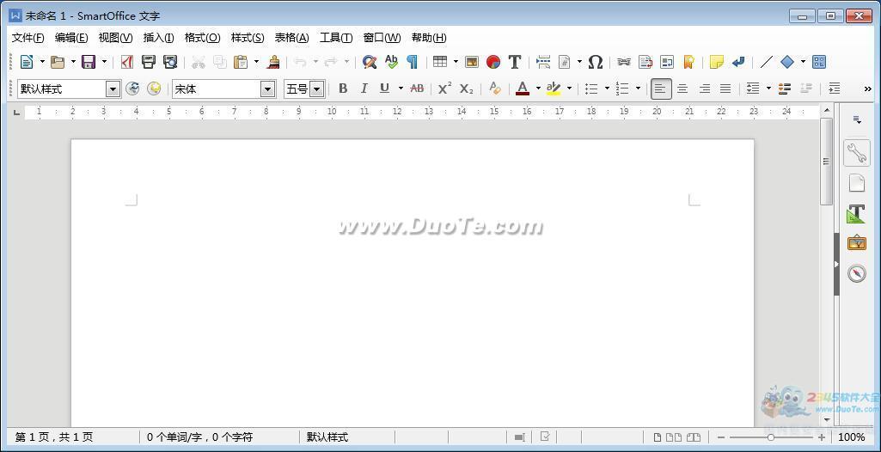
Task: Open sidebar Page panel icon
Action: [x=857, y=183]
